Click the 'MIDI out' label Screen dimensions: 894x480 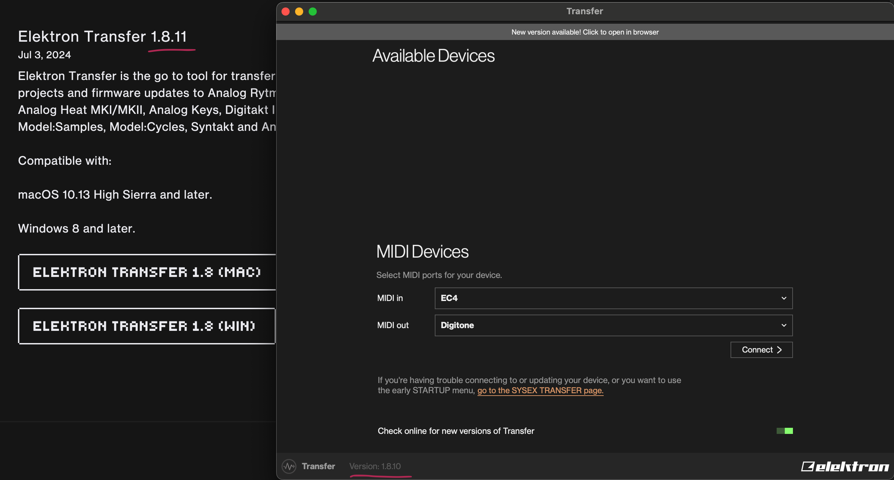tap(393, 325)
